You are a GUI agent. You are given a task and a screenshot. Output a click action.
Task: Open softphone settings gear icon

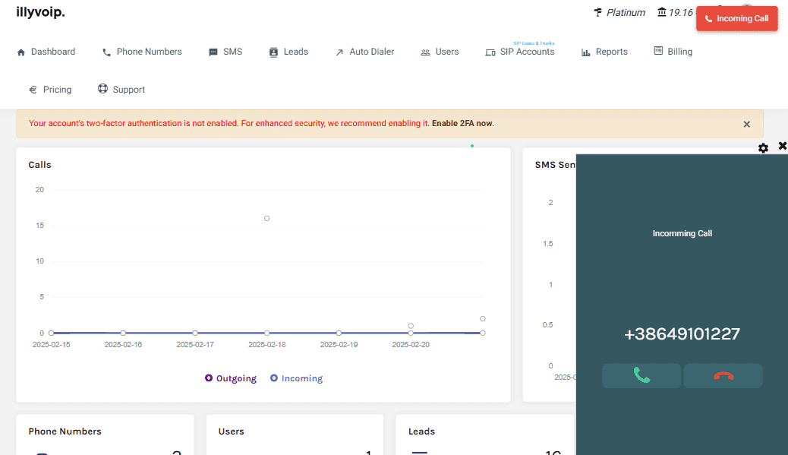tap(763, 148)
